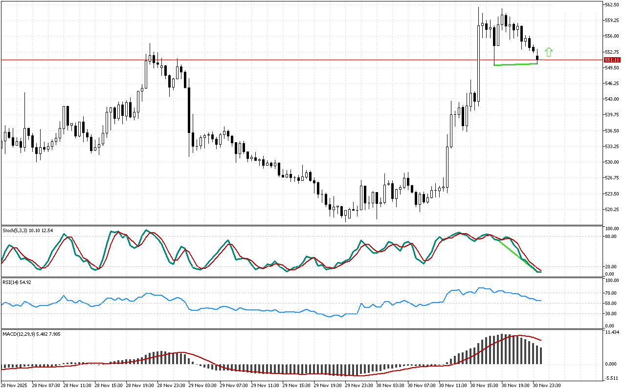Click the 70.00 level in RSI scale
The width and height of the screenshot is (626, 391).
pyautogui.click(x=611, y=293)
